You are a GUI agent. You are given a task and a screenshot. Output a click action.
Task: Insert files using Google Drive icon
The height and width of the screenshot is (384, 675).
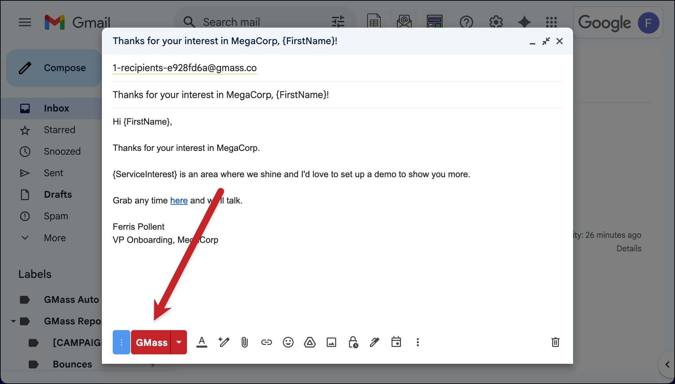tap(309, 342)
